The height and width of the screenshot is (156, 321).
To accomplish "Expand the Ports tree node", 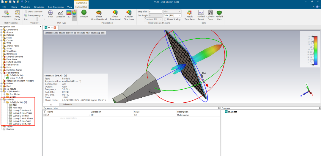I will 1,67.
